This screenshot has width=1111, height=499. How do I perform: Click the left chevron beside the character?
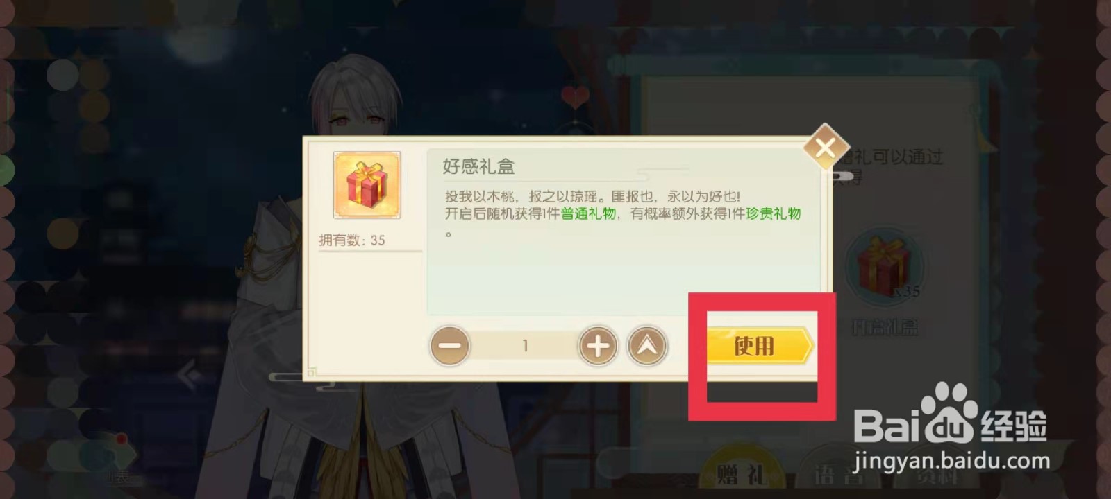click(x=190, y=375)
